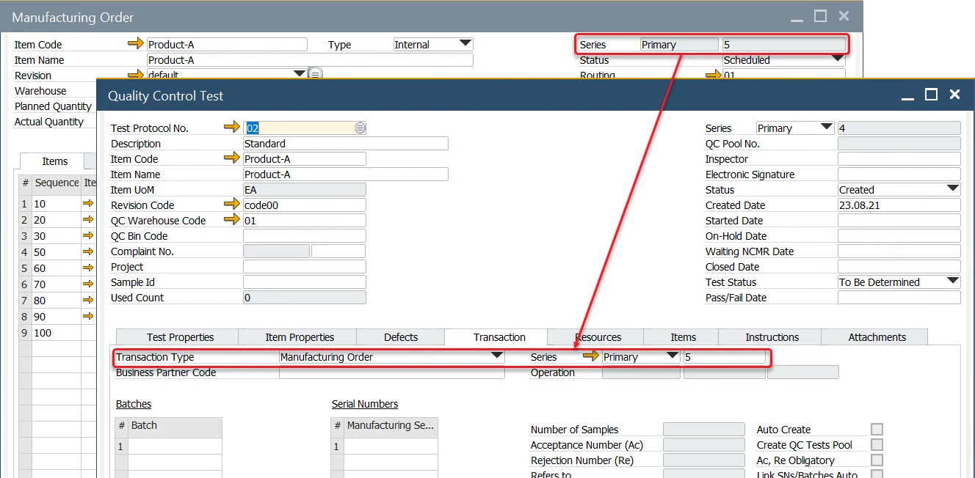The image size is (975, 478).
Task: Click the Transaction Series link arrow
Action: point(591,357)
